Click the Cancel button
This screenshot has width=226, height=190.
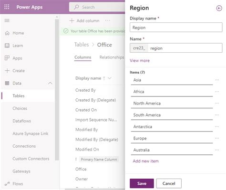(x=169, y=183)
